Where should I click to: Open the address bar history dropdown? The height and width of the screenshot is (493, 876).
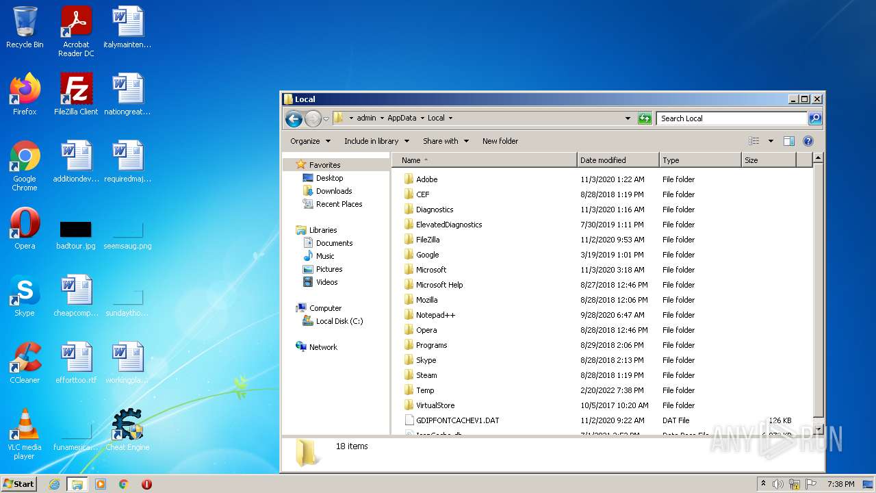pos(628,118)
